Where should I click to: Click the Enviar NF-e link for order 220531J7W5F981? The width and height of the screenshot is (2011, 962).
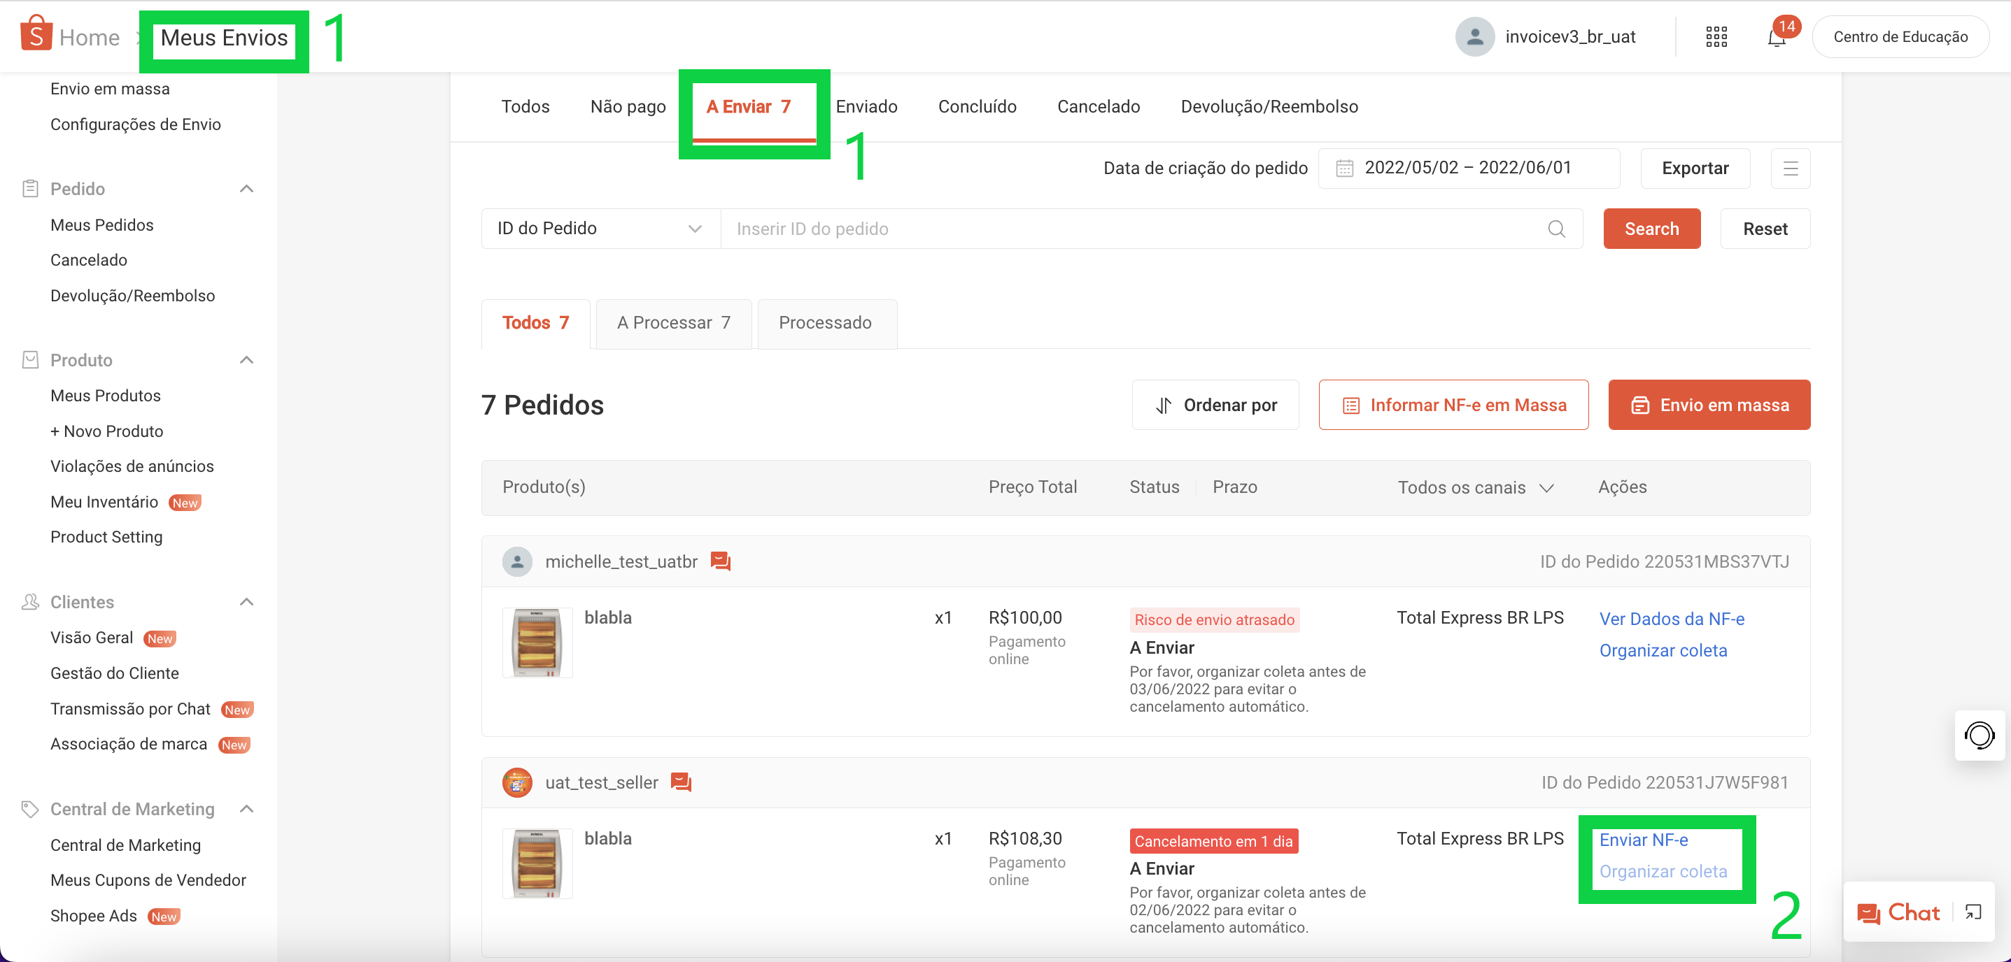point(1644,840)
